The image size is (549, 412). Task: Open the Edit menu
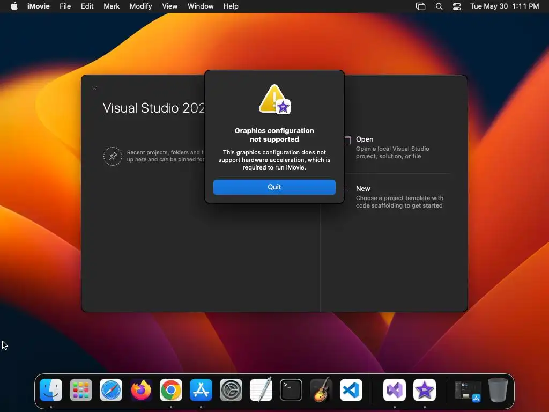tap(87, 6)
